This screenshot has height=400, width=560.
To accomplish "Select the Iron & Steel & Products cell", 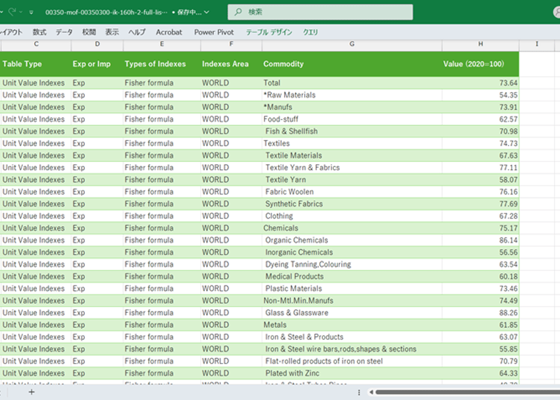I will point(352,337).
